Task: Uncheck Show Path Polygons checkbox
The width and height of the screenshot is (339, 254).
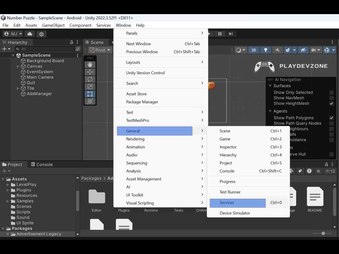Action: click(331, 118)
